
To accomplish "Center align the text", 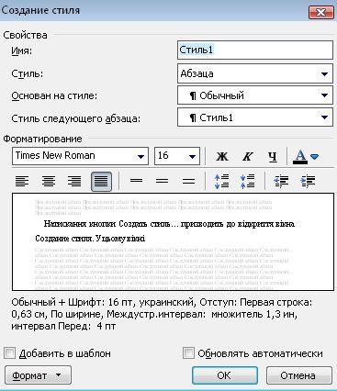I will (49, 181).
